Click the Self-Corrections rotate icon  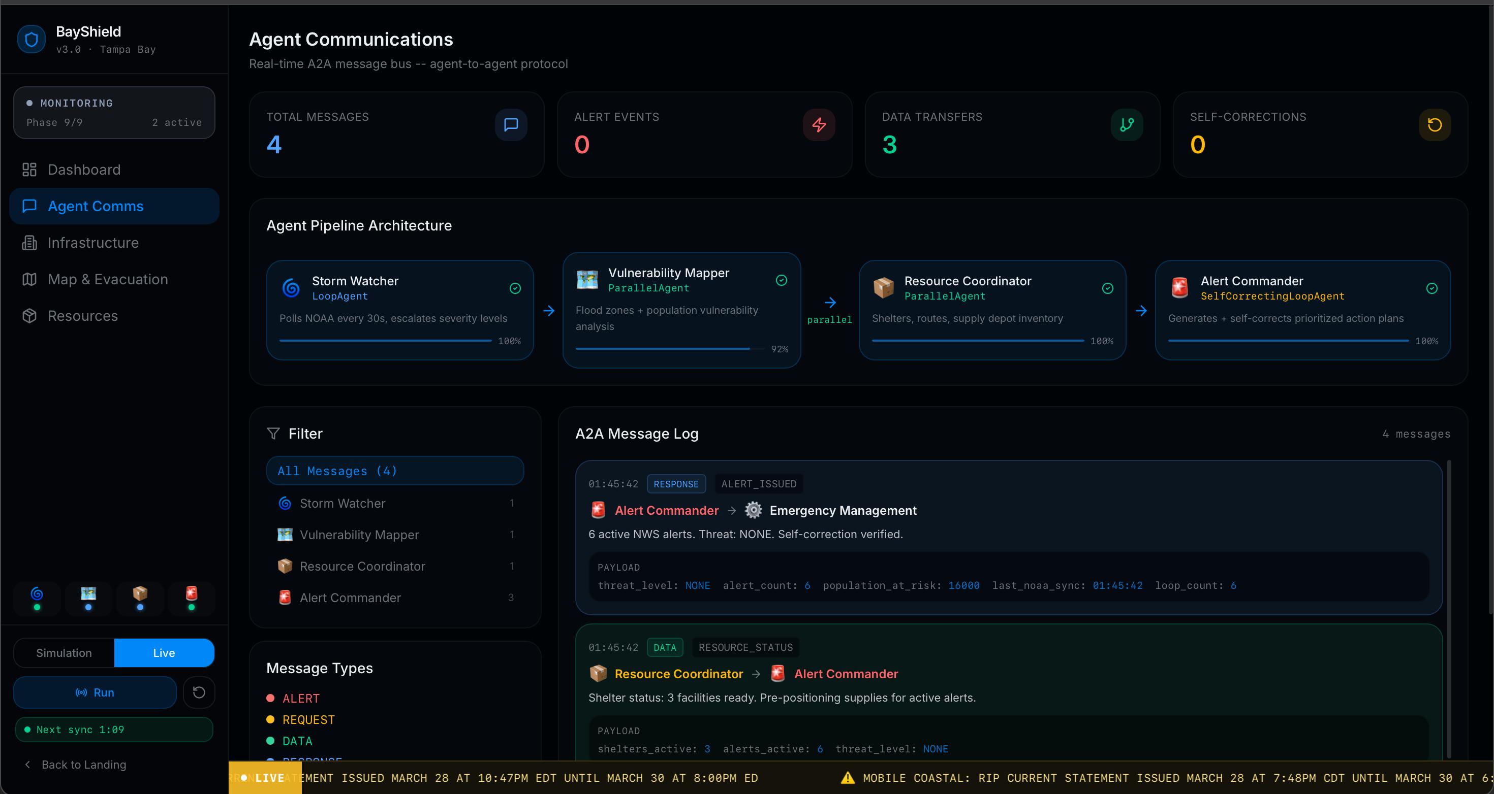[1434, 124]
